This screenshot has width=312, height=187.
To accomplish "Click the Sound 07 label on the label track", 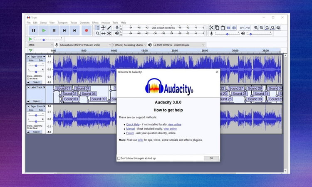I will coord(82,88).
